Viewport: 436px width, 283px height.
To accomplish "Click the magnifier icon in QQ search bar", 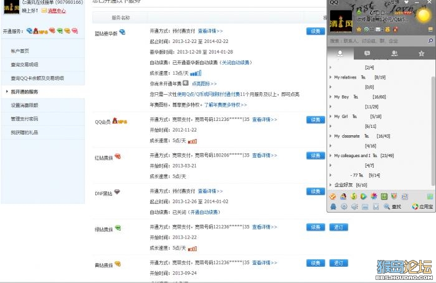I will pyautogui.click(x=430, y=41).
